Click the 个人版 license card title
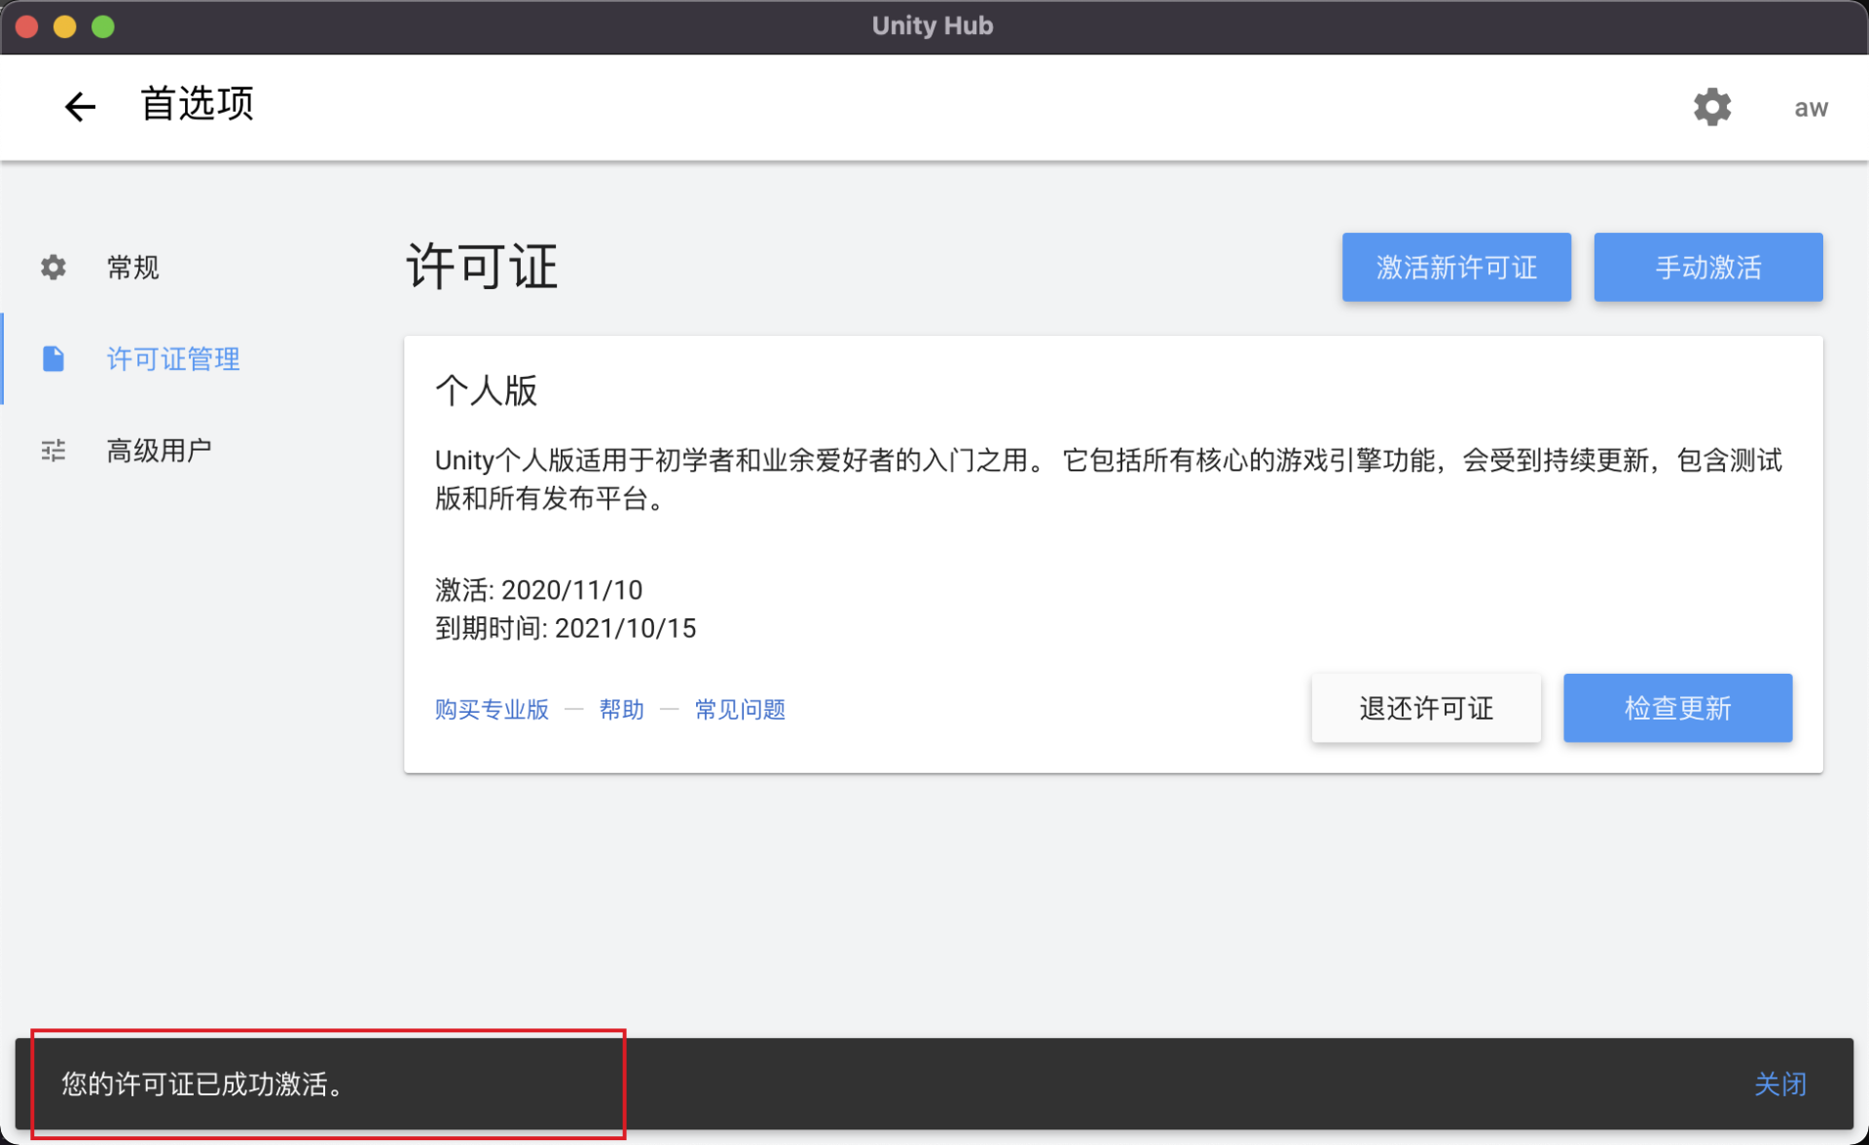This screenshot has height=1145, width=1869. [486, 390]
